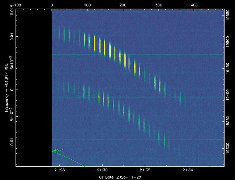Select the 21:30 time tick label

pos(102,170)
